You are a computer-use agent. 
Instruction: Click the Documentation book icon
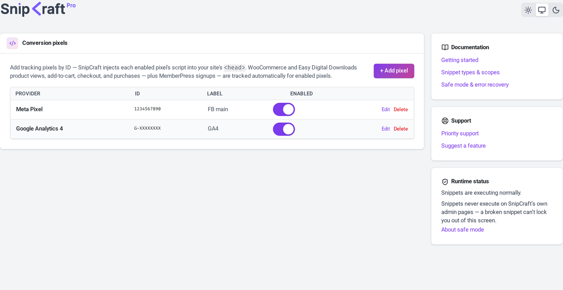pos(445,47)
